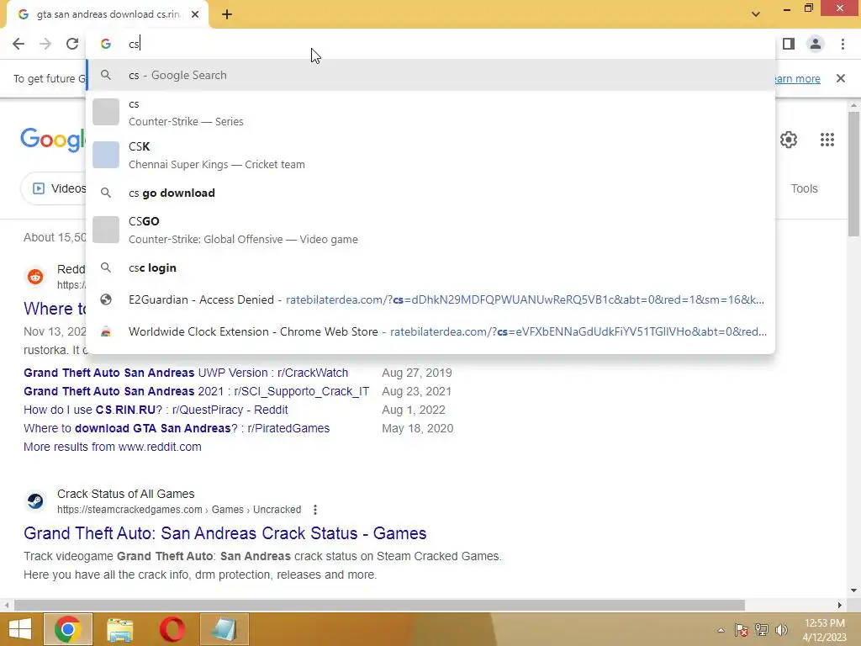
Task: Click the horizontal scrollbar thumb
Action: (379, 605)
